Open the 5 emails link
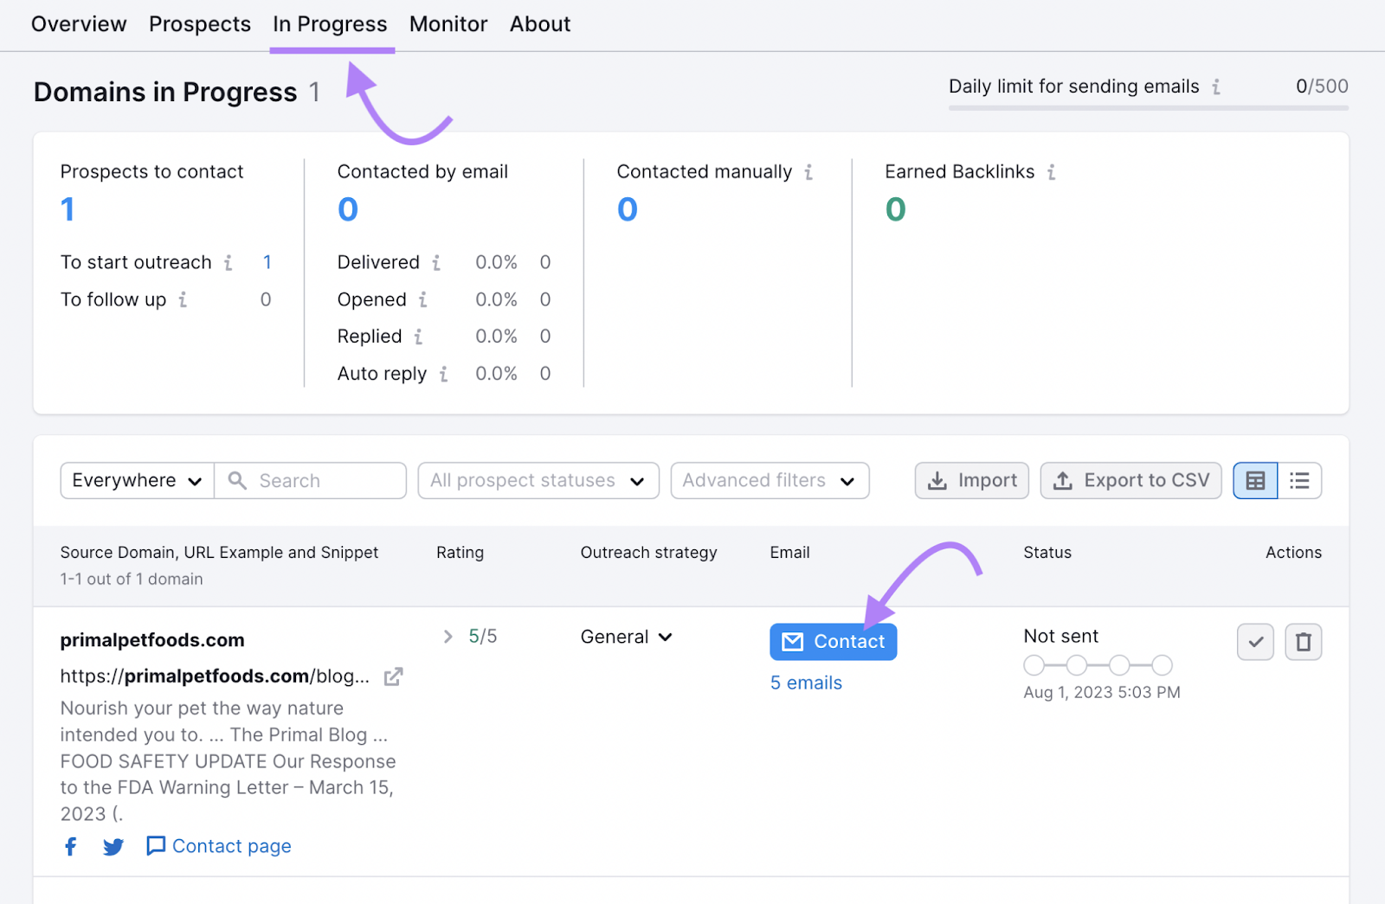 (x=805, y=683)
